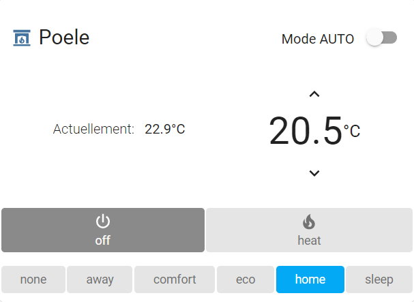Screen dimensions: 414x302
Task: Click the 'Actuellement:' label
Action: [93, 129]
